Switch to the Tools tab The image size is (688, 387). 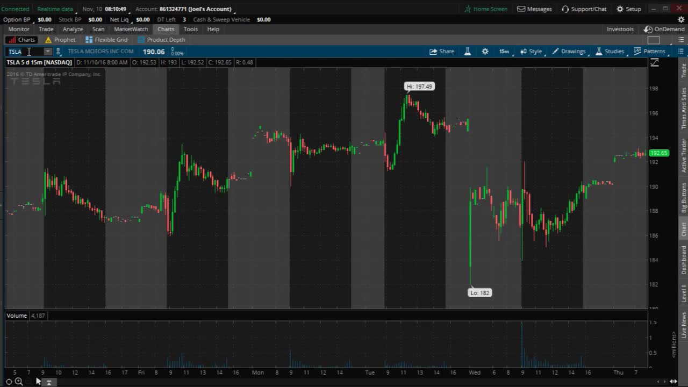[191, 30]
